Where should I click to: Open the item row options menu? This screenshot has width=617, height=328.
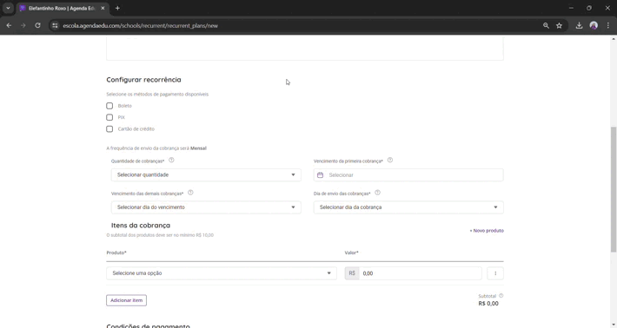point(495,273)
